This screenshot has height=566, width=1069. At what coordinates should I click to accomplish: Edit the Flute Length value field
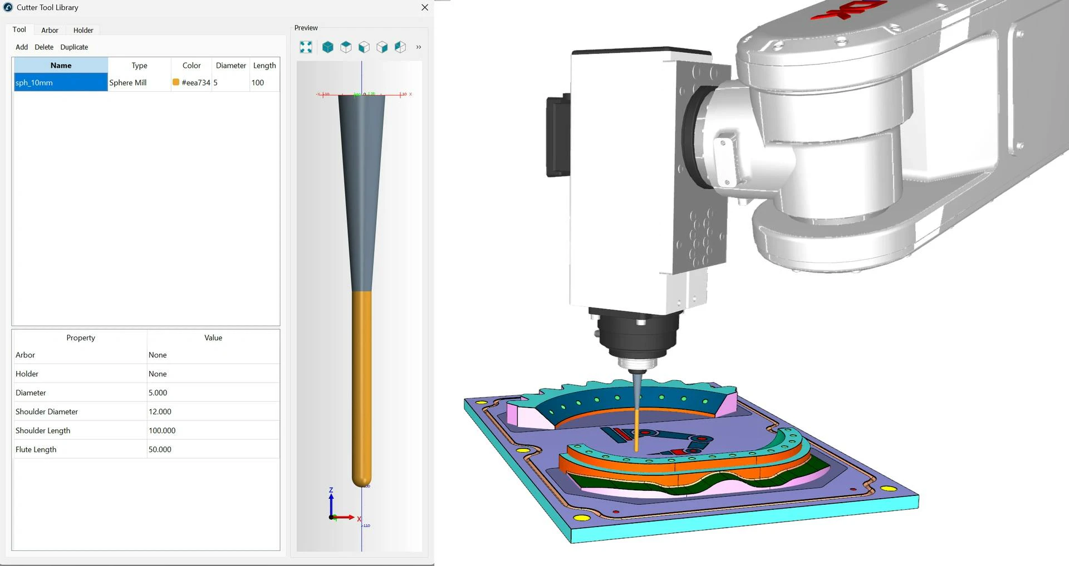213,449
